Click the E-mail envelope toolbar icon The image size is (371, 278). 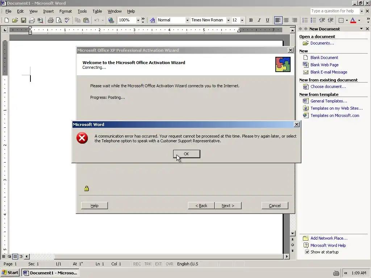32,20
